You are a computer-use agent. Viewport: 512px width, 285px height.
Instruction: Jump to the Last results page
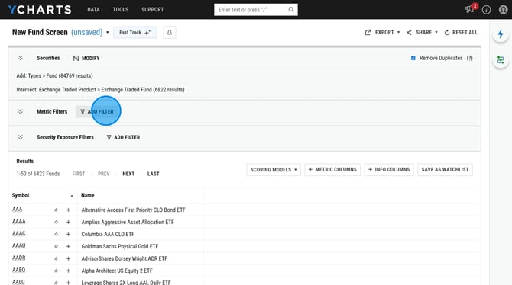(153, 174)
